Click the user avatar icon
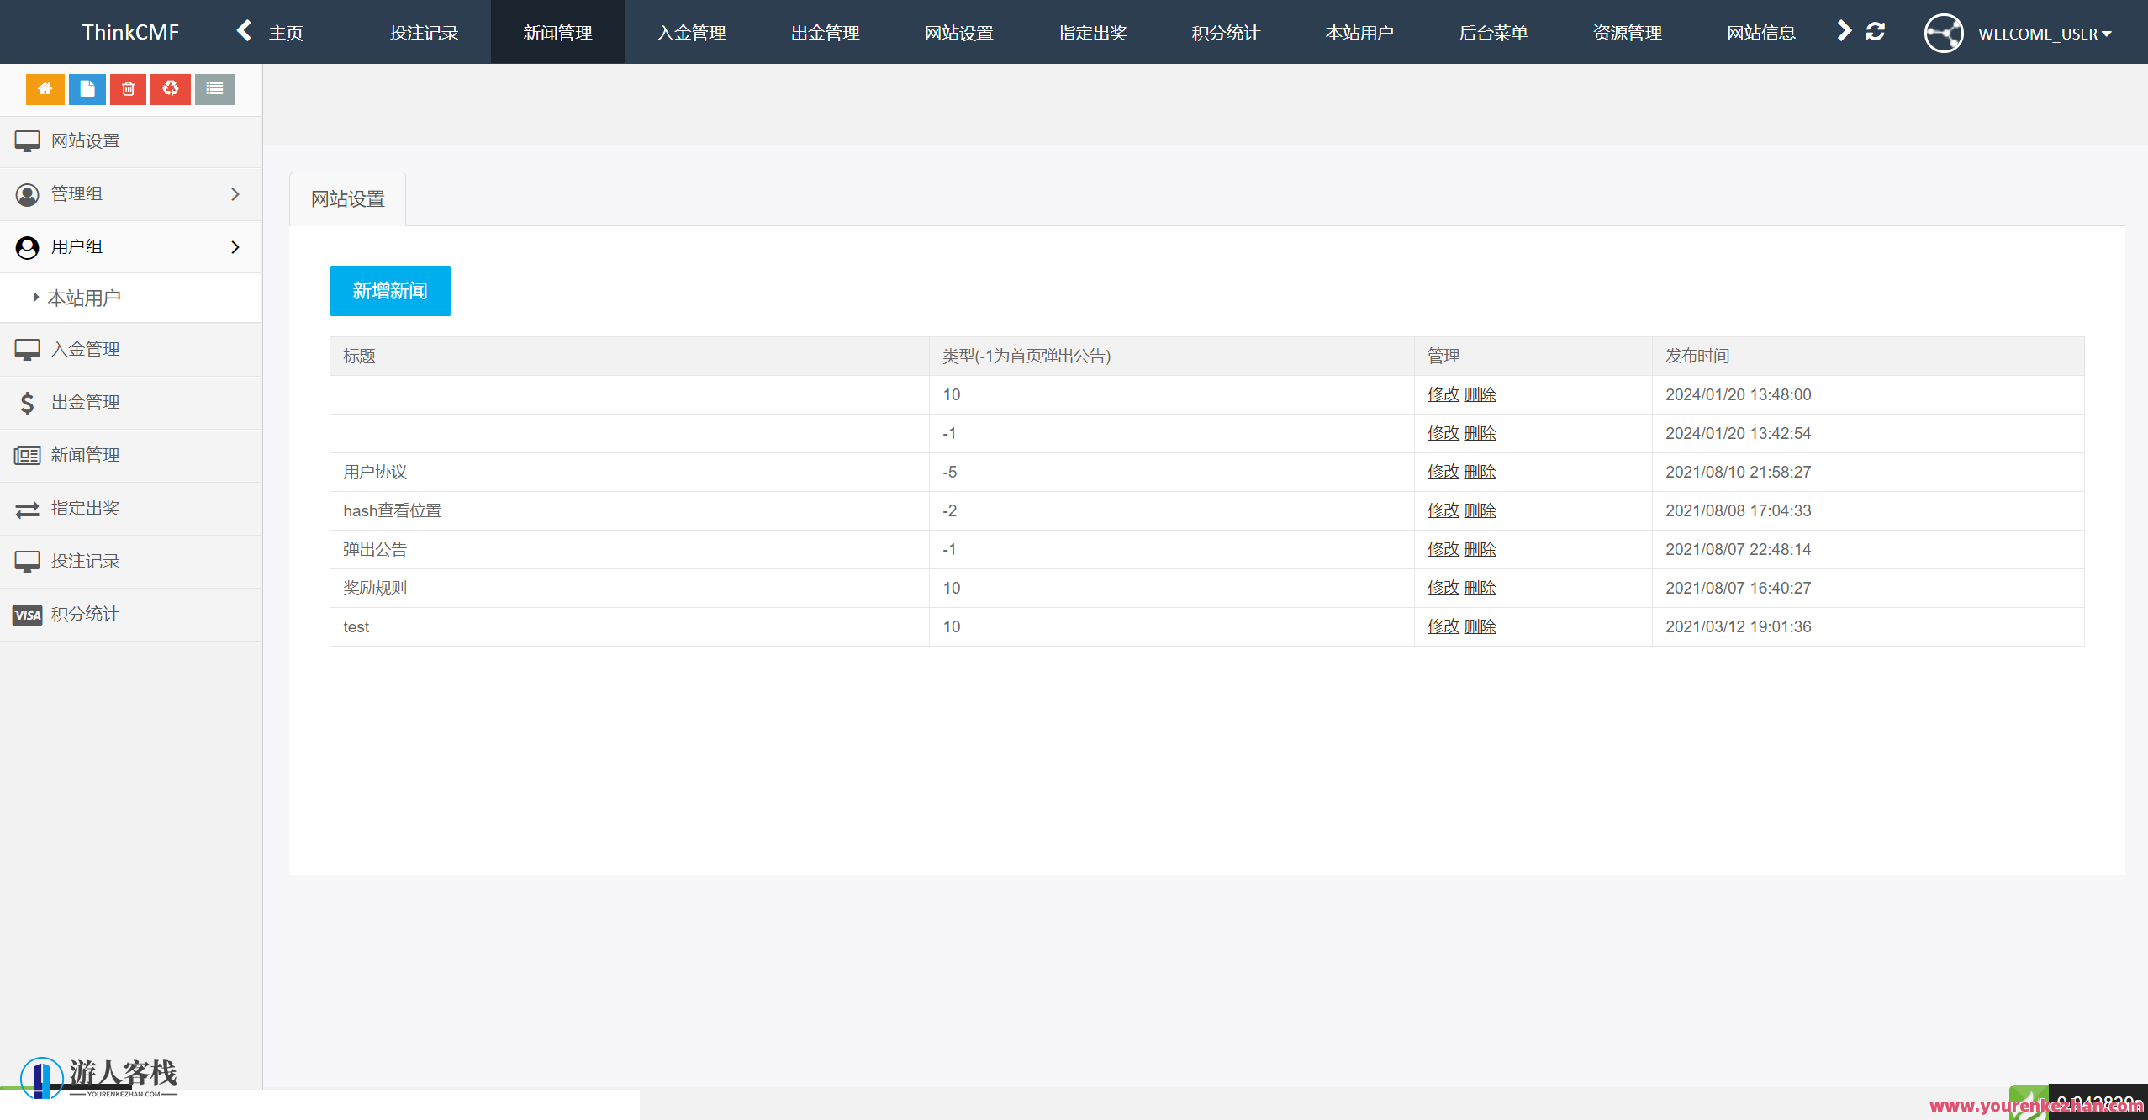Viewport: 2148px width, 1120px height. [x=1943, y=34]
